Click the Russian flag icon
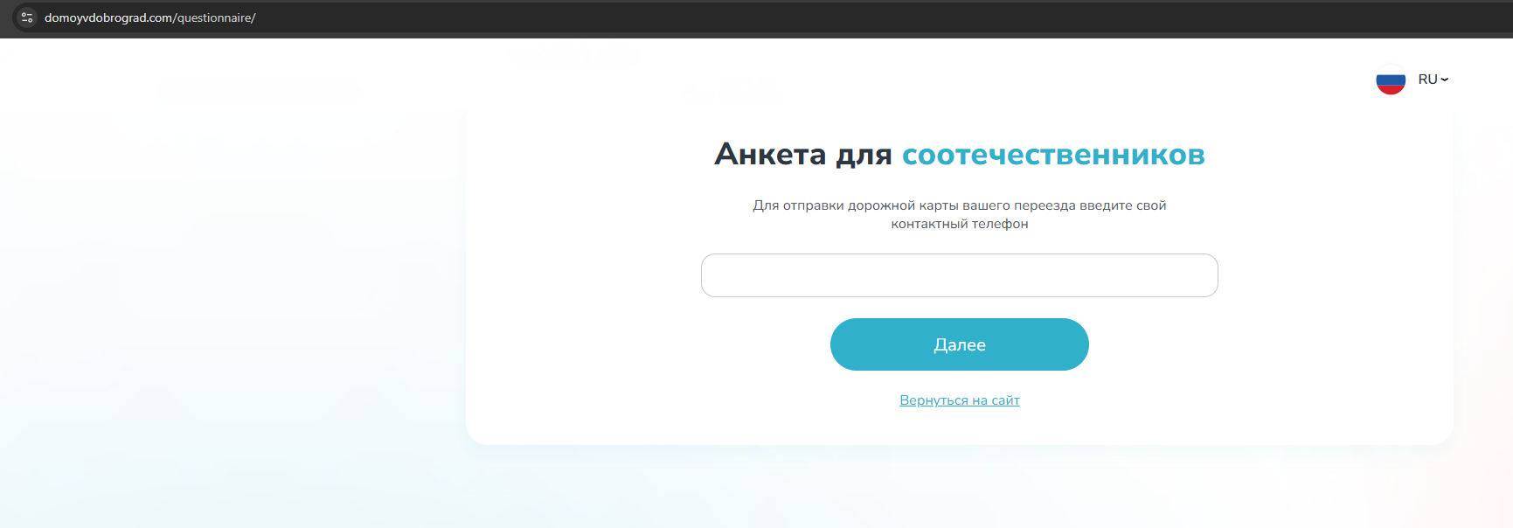 1391,80
